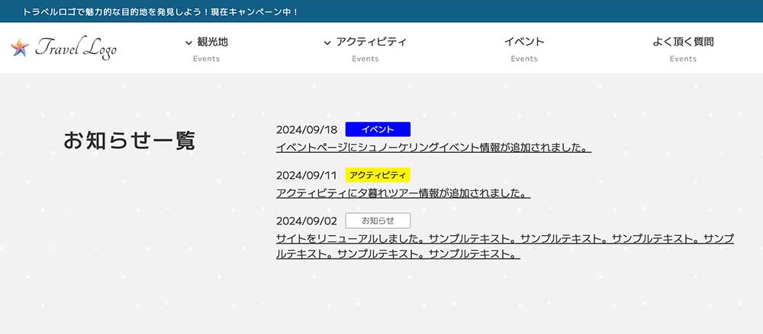Click the お知らせ一覧 heading
The height and width of the screenshot is (334, 763).
tap(130, 140)
